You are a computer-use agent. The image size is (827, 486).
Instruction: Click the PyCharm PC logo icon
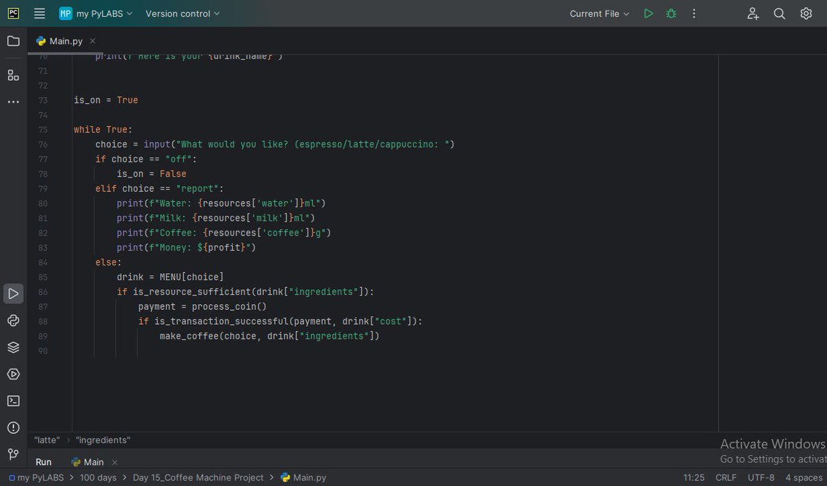coord(13,14)
